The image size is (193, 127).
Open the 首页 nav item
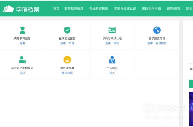click(x=56, y=9)
